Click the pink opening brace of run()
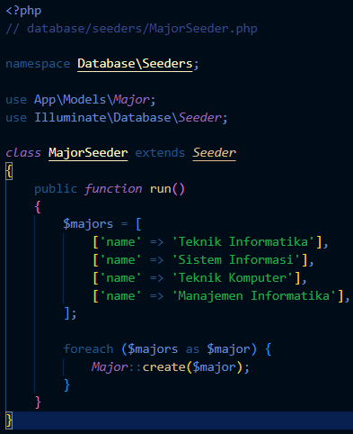353x434 pixels. tap(38, 207)
